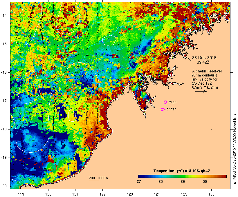Click the Argo float marker on the map
238x197 pixels.
(x=47, y=75)
